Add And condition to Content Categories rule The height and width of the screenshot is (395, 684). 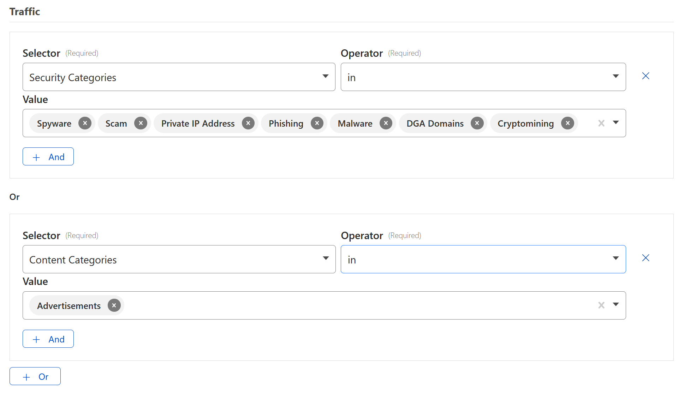click(x=48, y=339)
